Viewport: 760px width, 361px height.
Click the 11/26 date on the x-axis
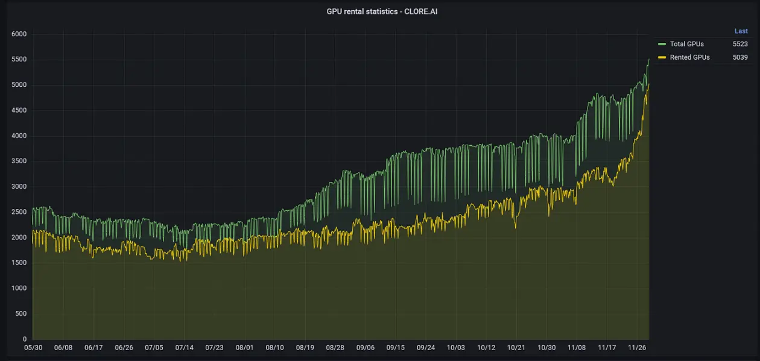[638, 348]
